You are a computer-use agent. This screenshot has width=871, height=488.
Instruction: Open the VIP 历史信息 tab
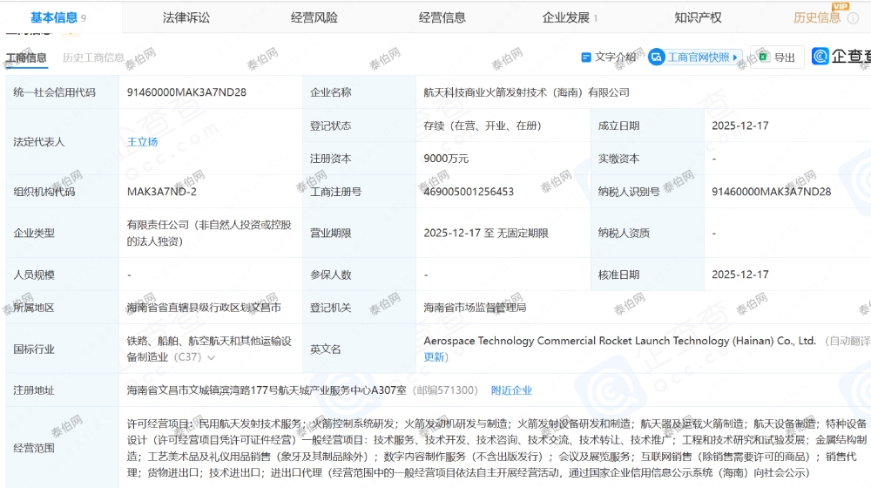pos(817,17)
